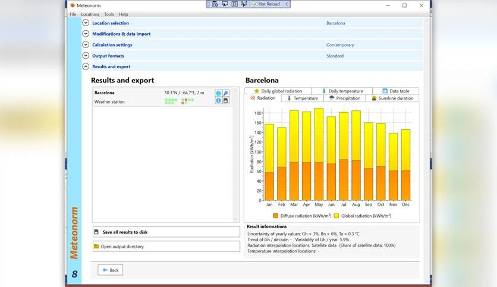The height and width of the screenshot is (287, 497).
Task: Select the Radiation tab
Action: click(x=263, y=98)
